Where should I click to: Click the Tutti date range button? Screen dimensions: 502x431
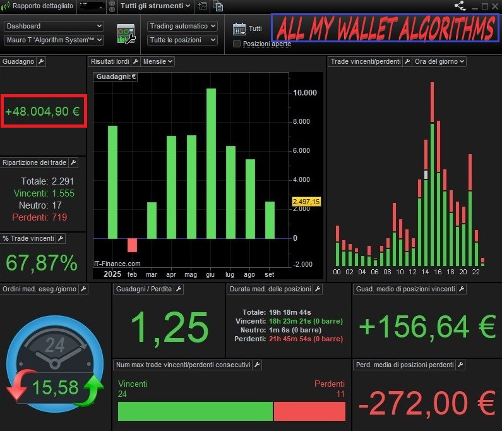254,28
